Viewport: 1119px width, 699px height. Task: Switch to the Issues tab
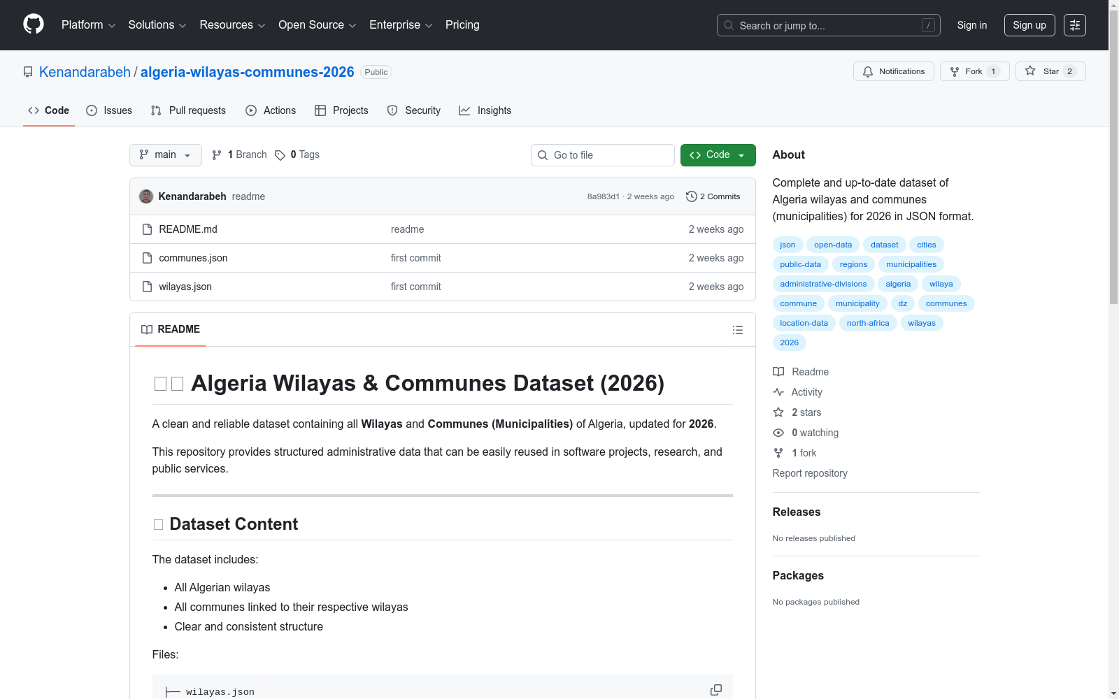coord(109,110)
